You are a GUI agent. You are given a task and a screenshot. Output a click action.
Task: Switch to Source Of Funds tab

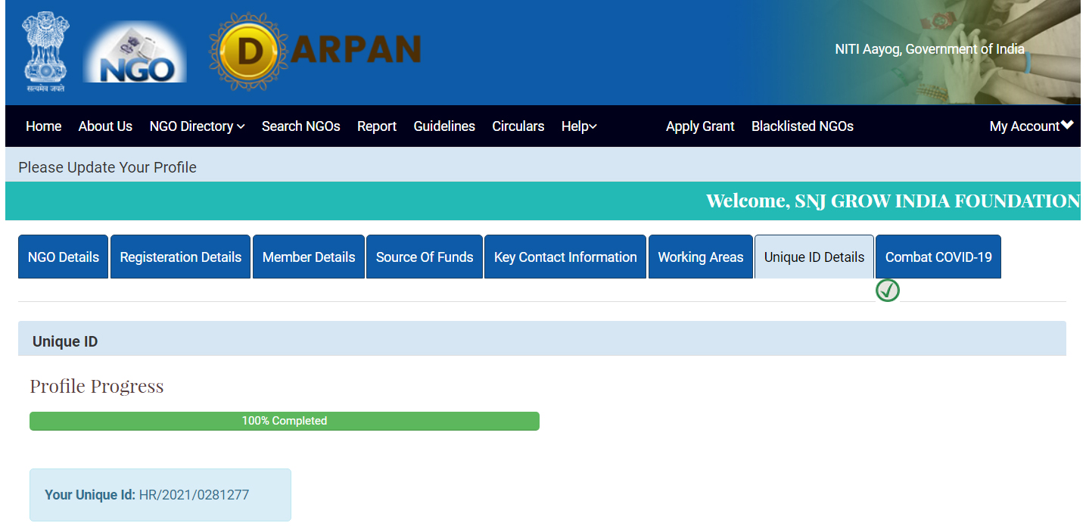click(x=425, y=257)
